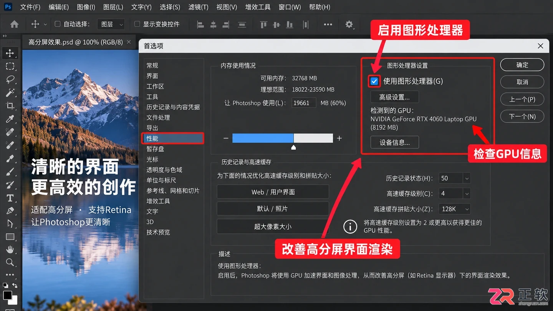Select the Eyedropper tool
This screenshot has height=311, width=553.
click(10, 119)
